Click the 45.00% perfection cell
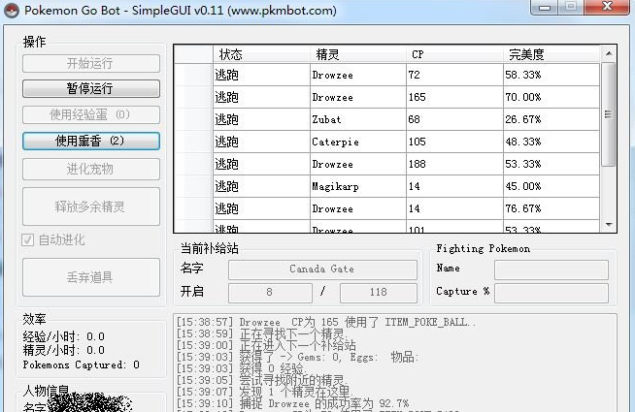The height and width of the screenshot is (412, 635). coord(551,186)
